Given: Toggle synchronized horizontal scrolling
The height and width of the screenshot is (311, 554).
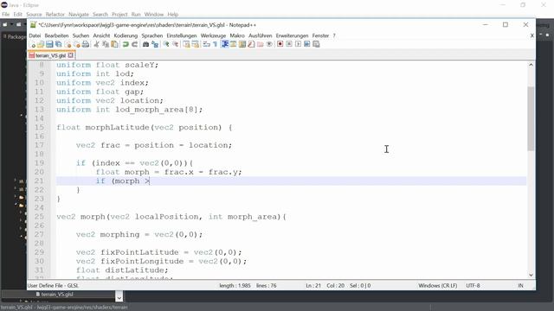Looking at the screenshot, I should [x=196, y=44].
